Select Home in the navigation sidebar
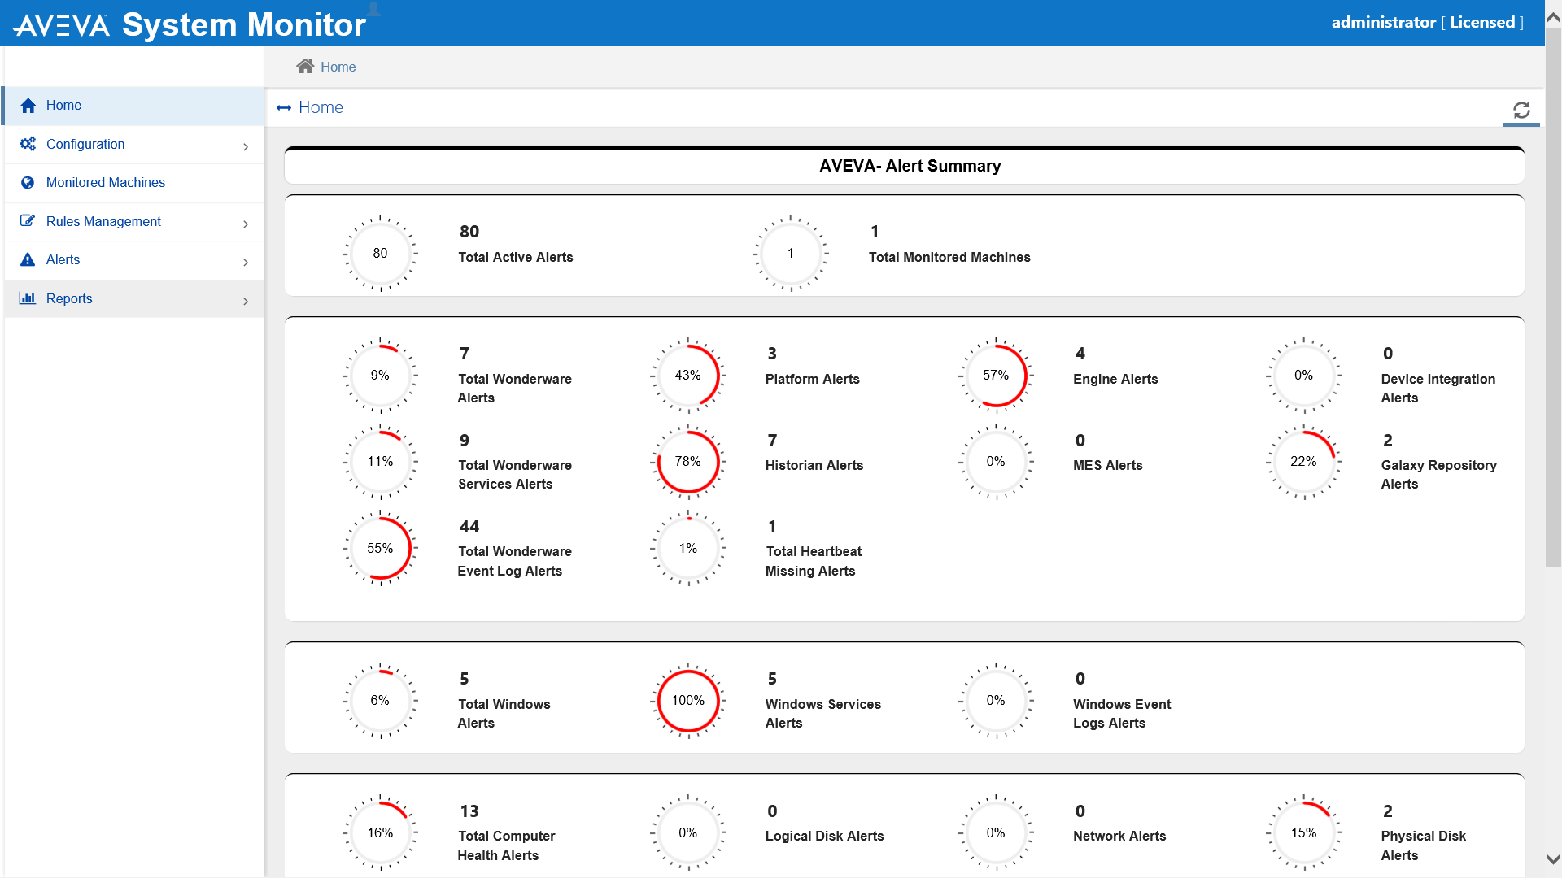Image resolution: width=1562 pixels, height=878 pixels. pyautogui.click(x=64, y=105)
